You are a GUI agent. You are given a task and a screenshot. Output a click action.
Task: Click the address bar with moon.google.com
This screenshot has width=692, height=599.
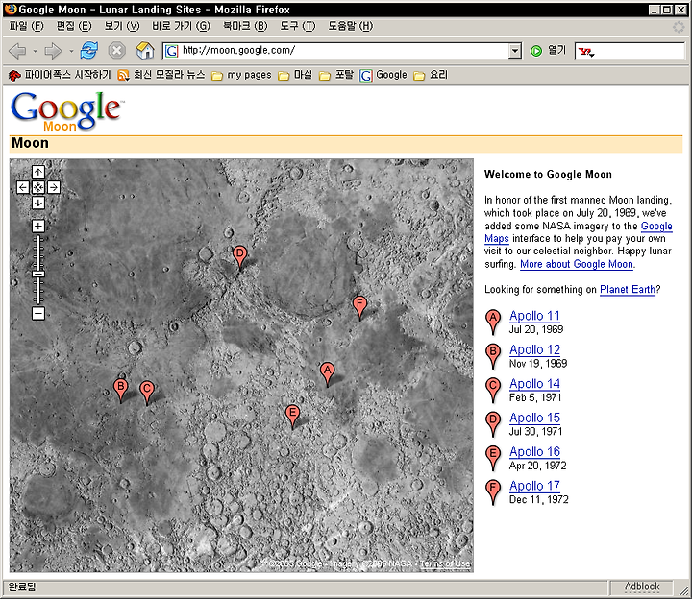pyautogui.click(x=343, y=51)
